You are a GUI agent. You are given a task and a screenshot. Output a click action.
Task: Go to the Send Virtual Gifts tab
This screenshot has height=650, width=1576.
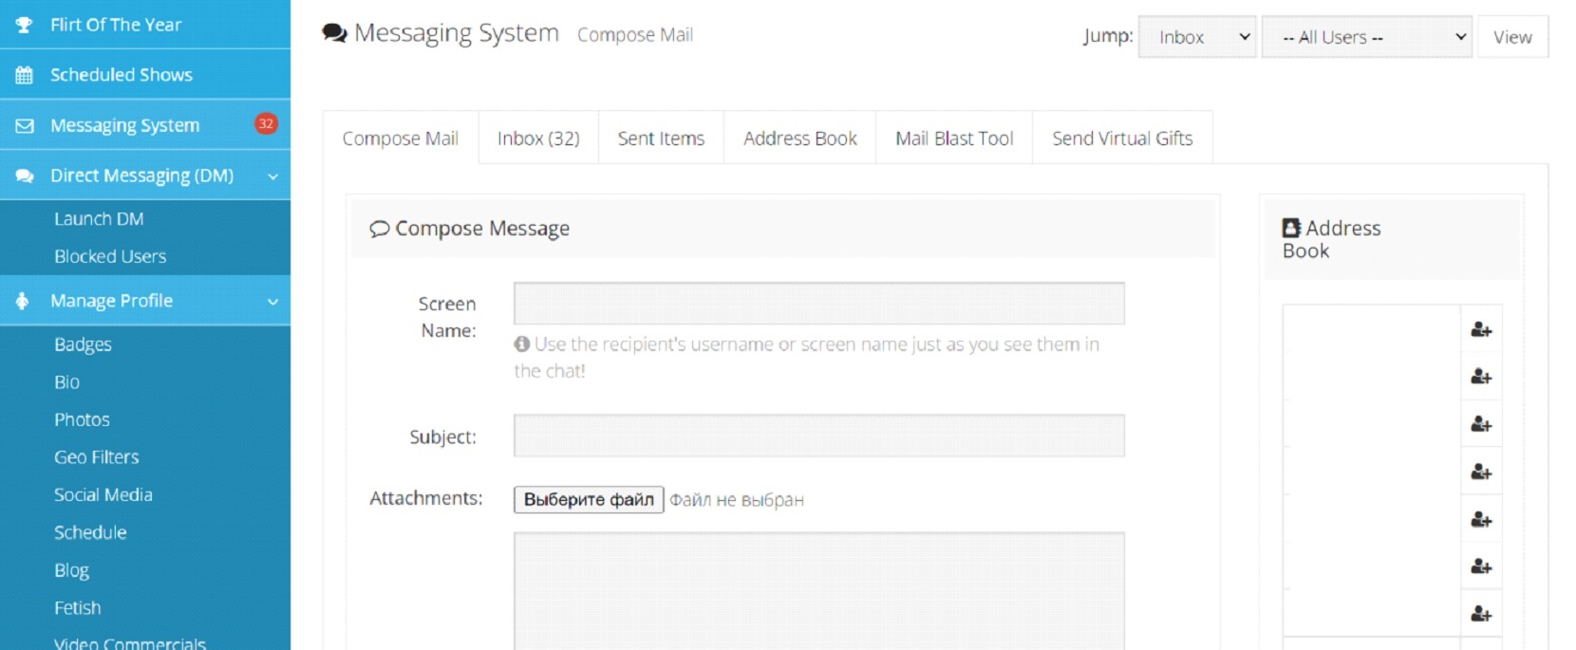coord(1122,139)
